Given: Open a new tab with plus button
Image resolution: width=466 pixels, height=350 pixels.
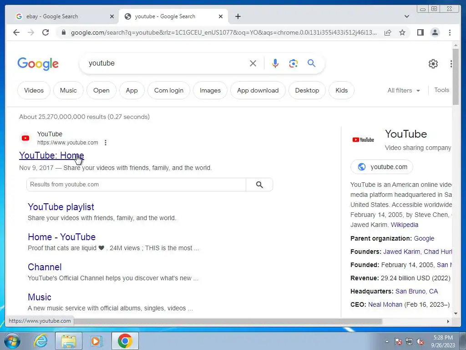Looking at the screenshot, I should (x=238, y=16).
